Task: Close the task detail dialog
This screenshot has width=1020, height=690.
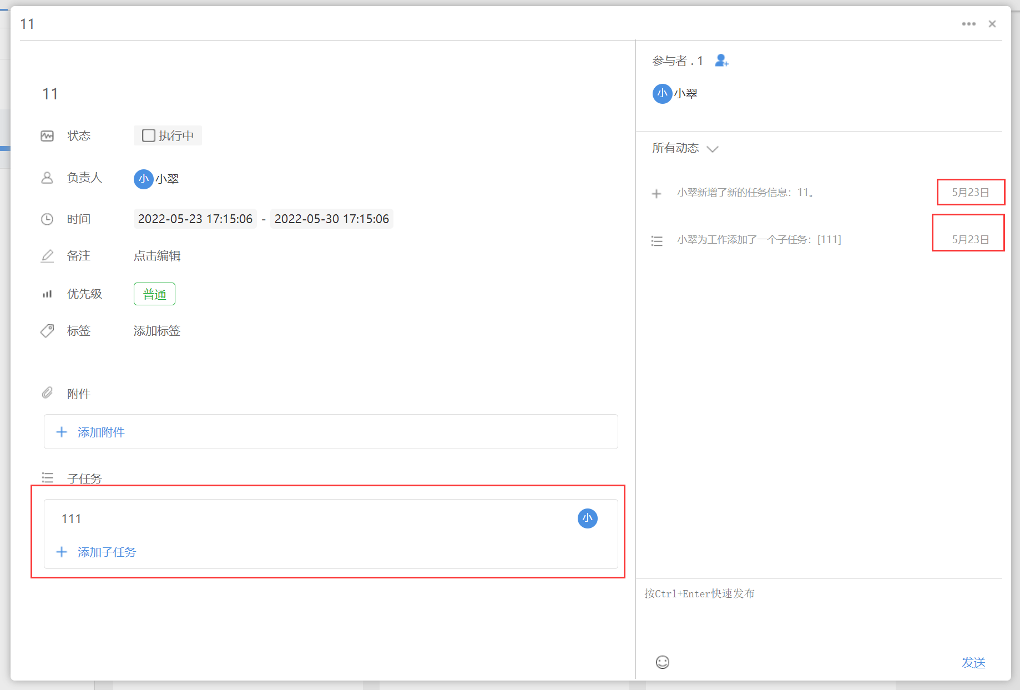Action: pyautogui.click(x=992, y=24)
